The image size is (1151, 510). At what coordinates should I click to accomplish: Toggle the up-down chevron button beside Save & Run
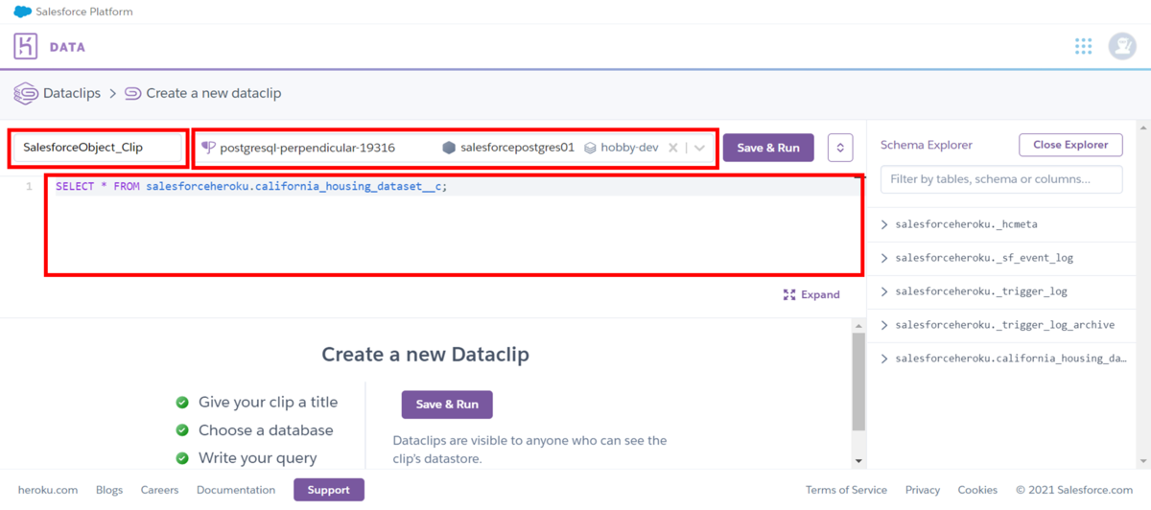click(x=840, y=148)
